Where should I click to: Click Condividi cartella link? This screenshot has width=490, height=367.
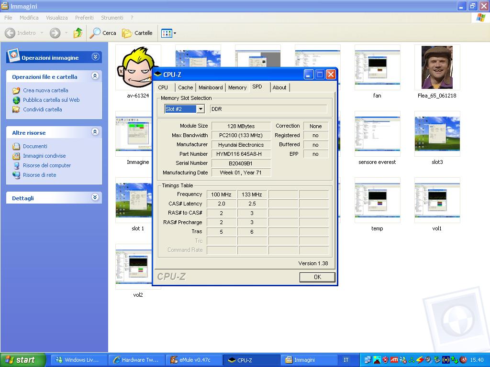tap(43, 109)
